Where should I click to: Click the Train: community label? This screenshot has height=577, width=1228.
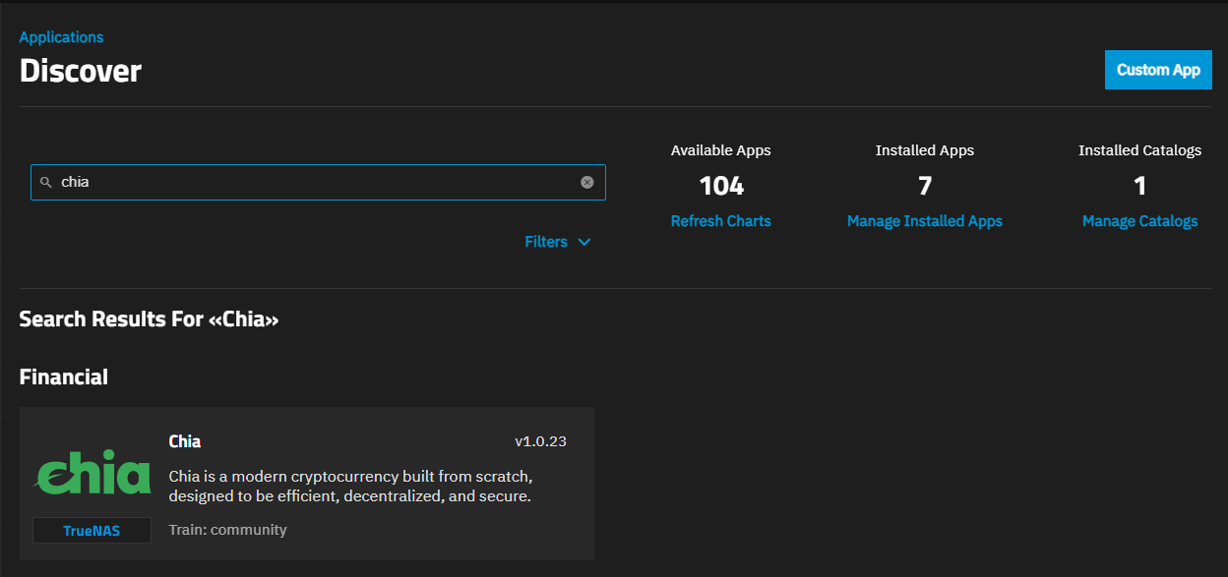coord(228,530)
